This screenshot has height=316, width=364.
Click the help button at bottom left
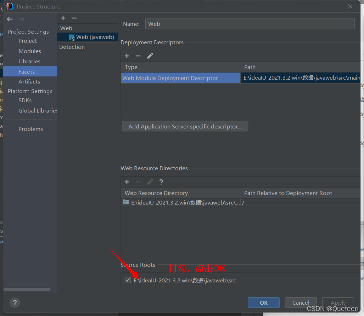pyautogui.click(x=15, y=303)
